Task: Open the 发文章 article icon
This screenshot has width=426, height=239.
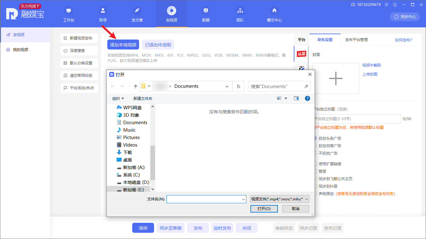Action: pos(137,11)
